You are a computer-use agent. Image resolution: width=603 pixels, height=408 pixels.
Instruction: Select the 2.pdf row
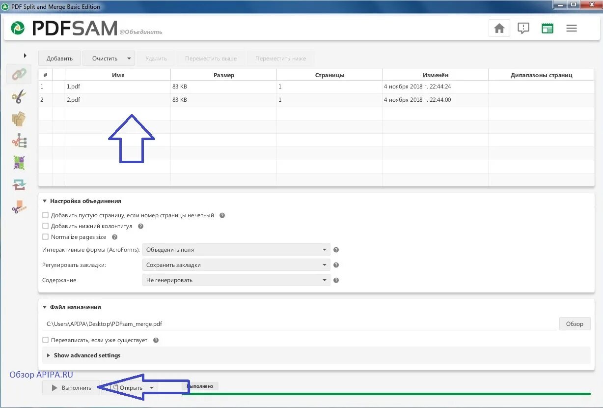click(x=316, y=100)
